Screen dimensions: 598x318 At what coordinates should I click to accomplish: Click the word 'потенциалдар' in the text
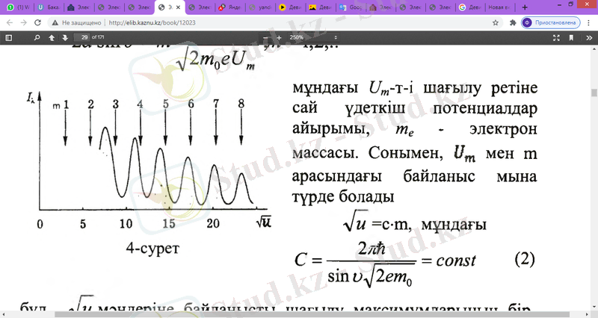point(484,109)
